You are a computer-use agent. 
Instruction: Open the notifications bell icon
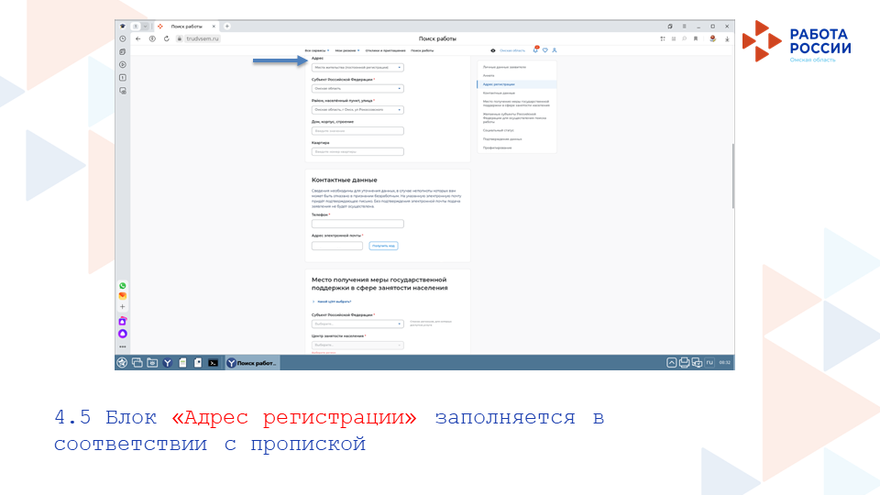tap(535, 50)
